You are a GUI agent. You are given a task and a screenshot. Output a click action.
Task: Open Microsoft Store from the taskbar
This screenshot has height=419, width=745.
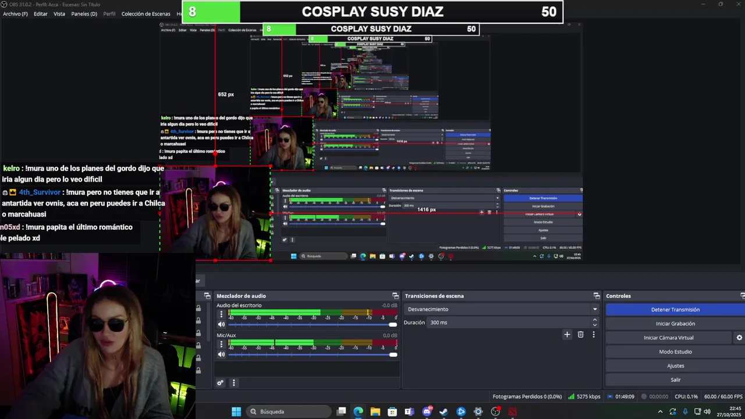(x=392, y=411)
